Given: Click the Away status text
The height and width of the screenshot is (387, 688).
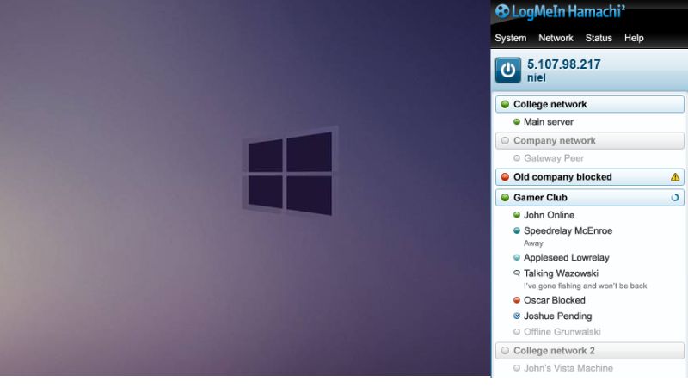Looking at the screenshot, I should point(533,243).
